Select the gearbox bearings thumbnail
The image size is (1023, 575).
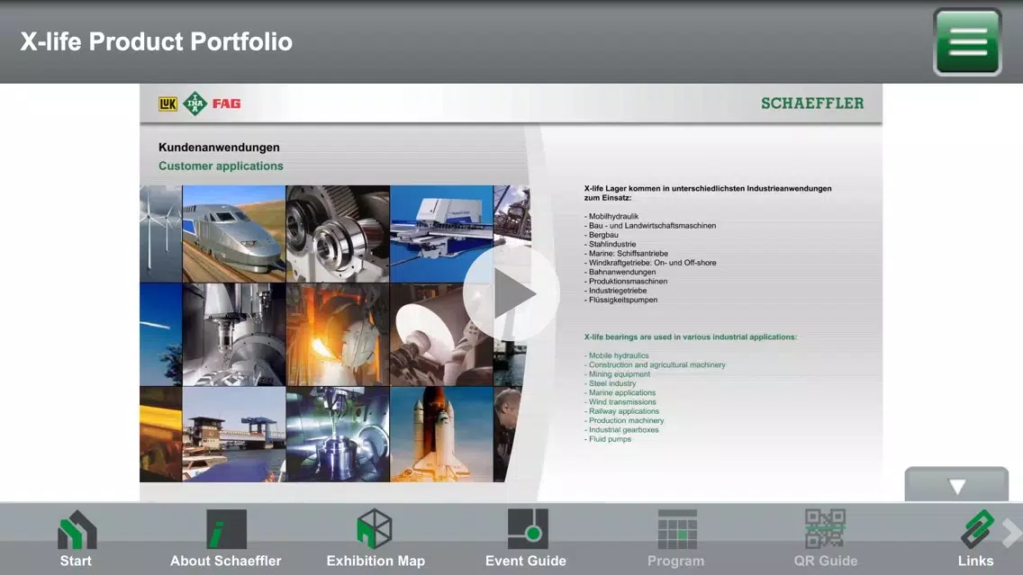(338, 233)
